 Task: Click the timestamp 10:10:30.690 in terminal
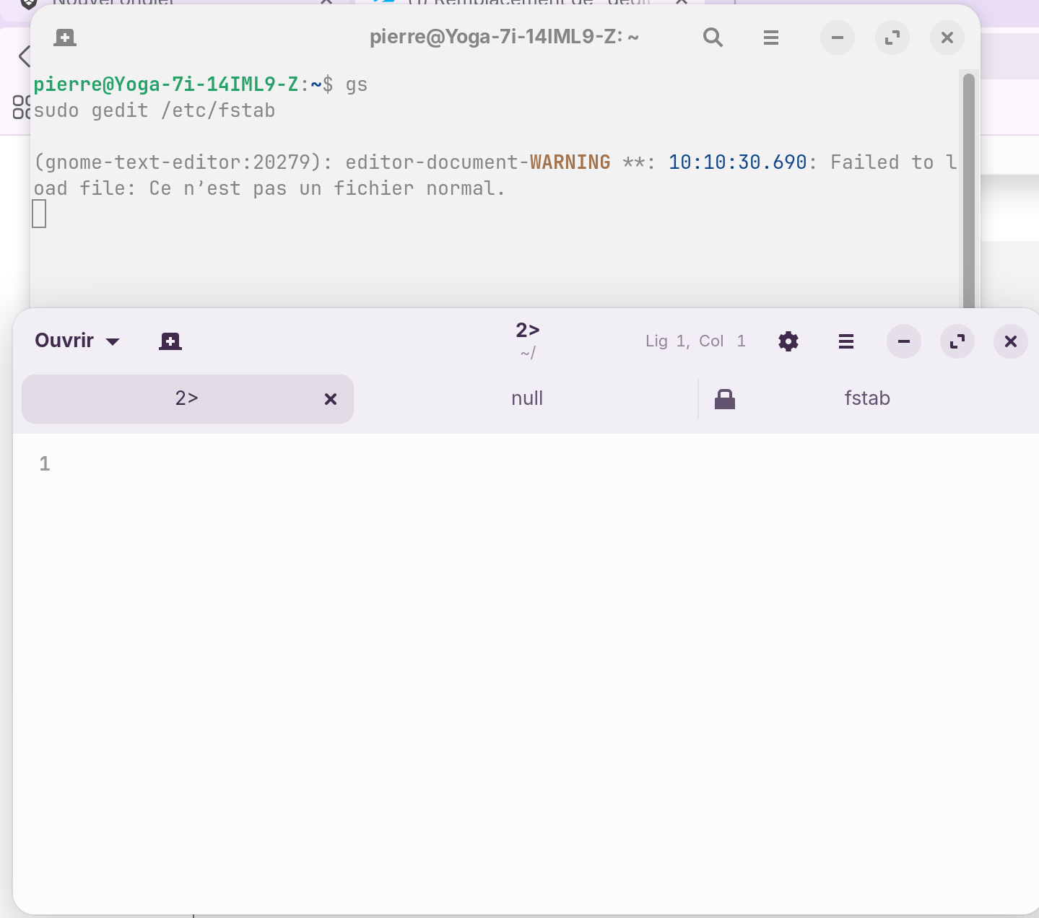tap(738, 162)
